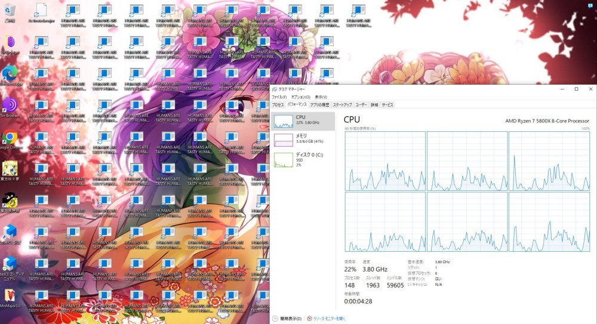Switch to the パフォーマンス tab

click(297, 104)
